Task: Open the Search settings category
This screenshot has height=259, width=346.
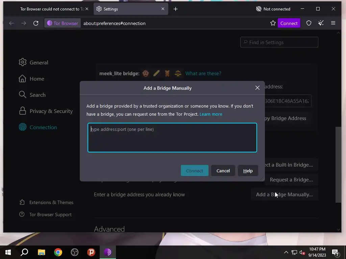Action: click(32, 95)
